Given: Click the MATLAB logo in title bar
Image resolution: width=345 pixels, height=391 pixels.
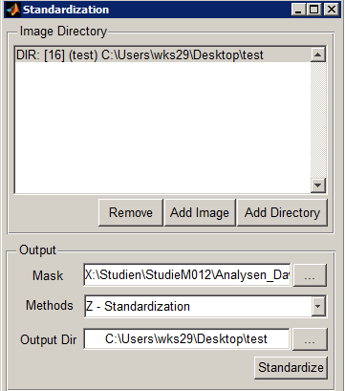Looking at the screenshot, I should pos(13,10).
